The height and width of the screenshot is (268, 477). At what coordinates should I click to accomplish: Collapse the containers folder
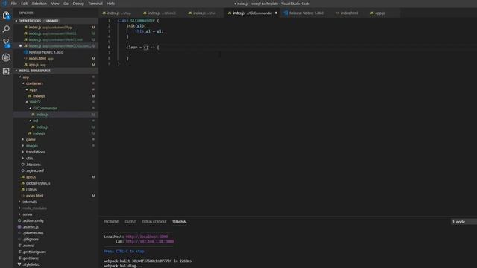(x=34, y=83)
